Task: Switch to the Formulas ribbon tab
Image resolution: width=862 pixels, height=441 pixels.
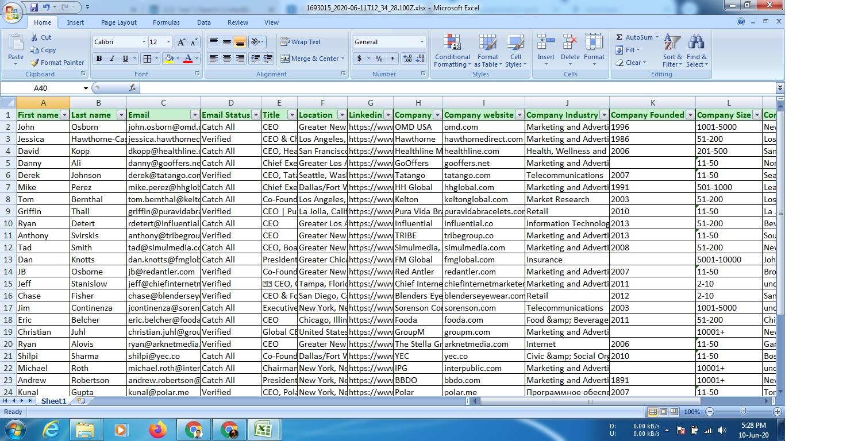Action: tap(166, 22)
